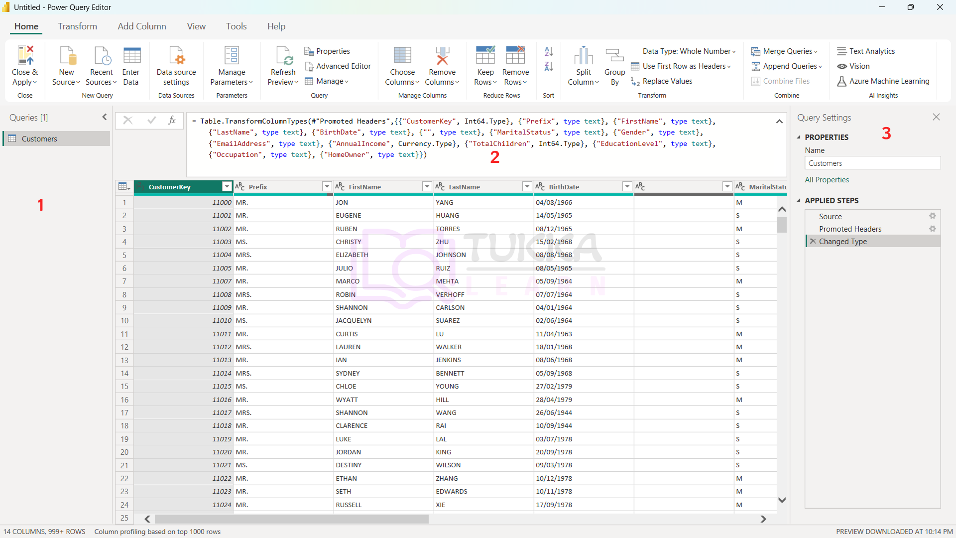Click the All Properties link
Image resolution: width=956 pixels, height=538 pixels.
tap(827, 180)
